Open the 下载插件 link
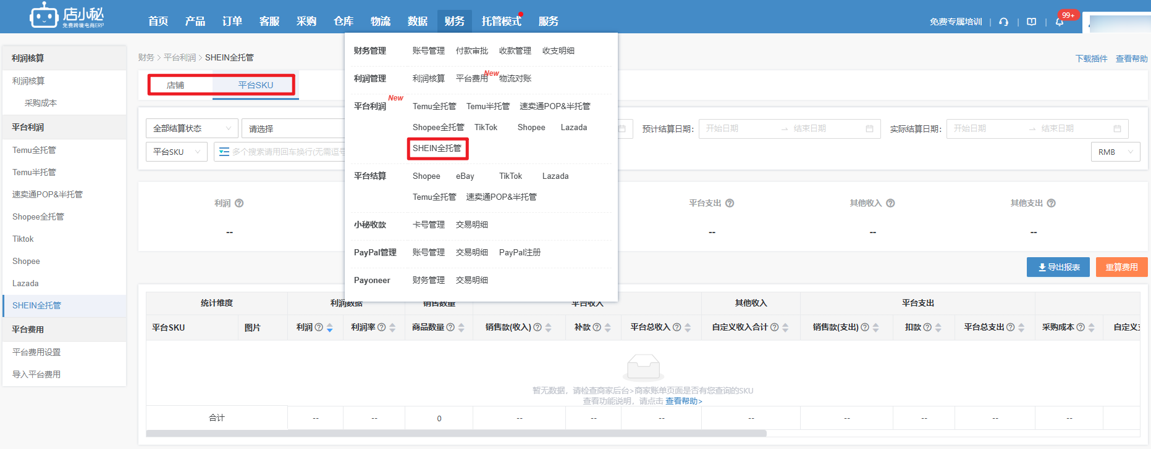 1092,59
